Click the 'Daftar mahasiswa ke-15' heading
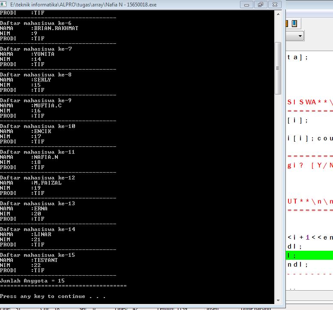 (37, 255)
